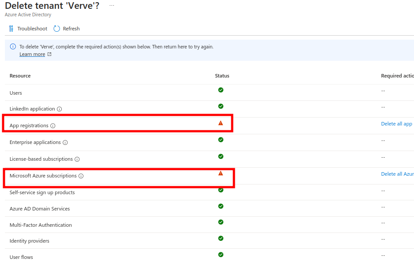The width and height of the screenshot is (414, 262).
Task: Click the Refresh button label
Action: tap(72, 29)
